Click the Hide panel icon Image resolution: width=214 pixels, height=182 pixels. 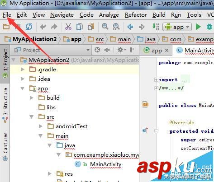(133, 50)
